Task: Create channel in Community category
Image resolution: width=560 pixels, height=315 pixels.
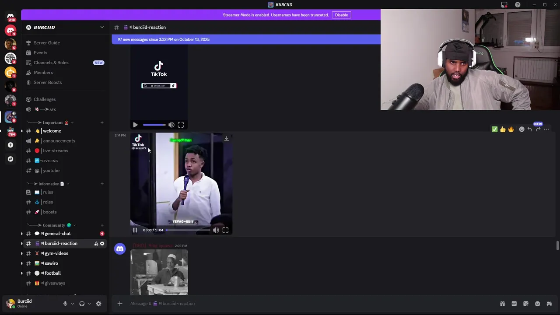Action: pos(102,225)
